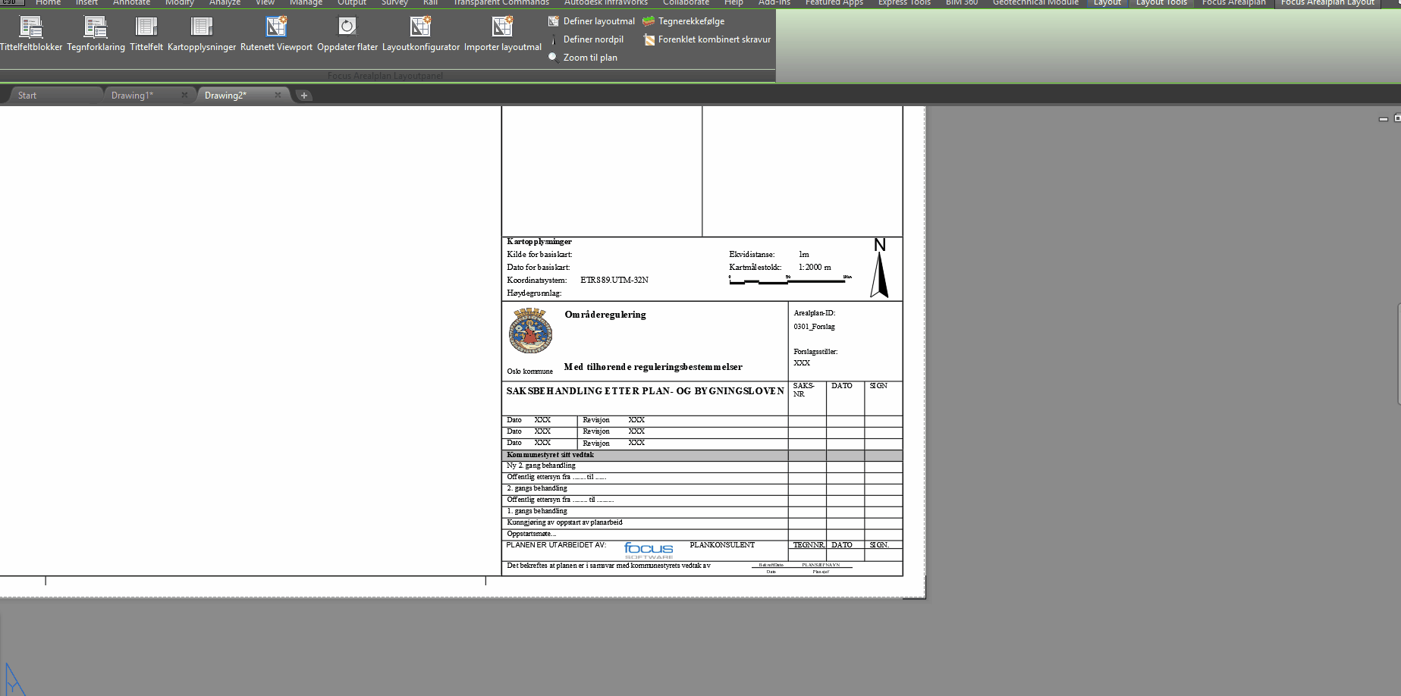Click the north arrow in title block
Viewport: 1401px width, 696px height.
click(879, 269)
